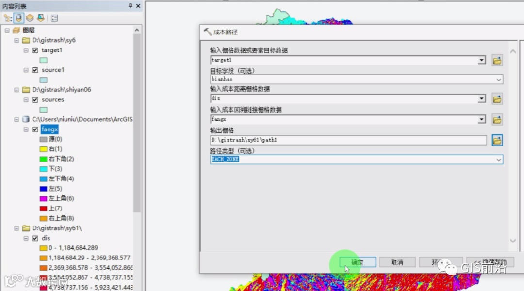Click the hammer tool icon in dialog title
Viewport: 524px width, 291px height.
coord(208,32)
